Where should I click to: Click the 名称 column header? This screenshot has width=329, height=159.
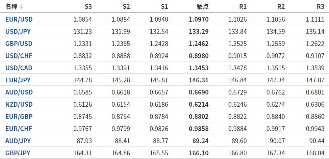click(11, 7)
